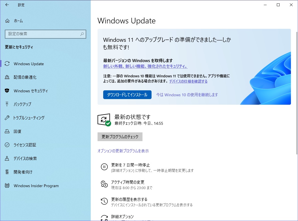Viewport: 298px width, 221px height.
Task: Click the vertical scrollbar of the main pane
Action: (x=297, y=93)
